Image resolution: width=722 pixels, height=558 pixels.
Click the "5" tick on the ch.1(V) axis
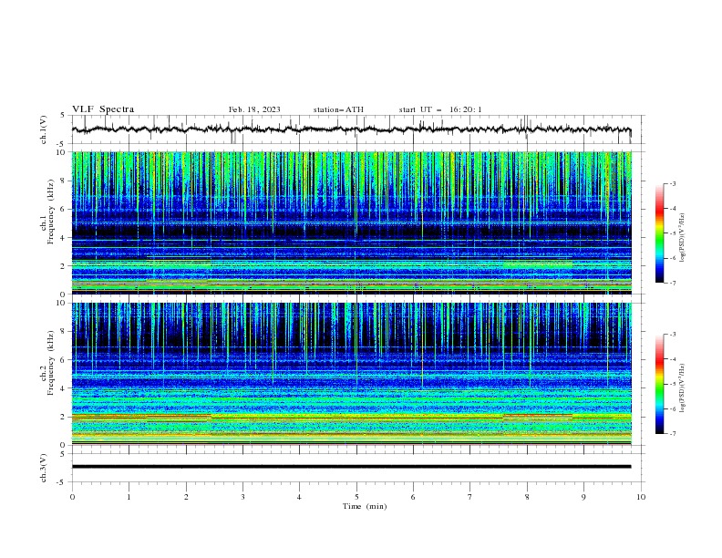point(63,116)
